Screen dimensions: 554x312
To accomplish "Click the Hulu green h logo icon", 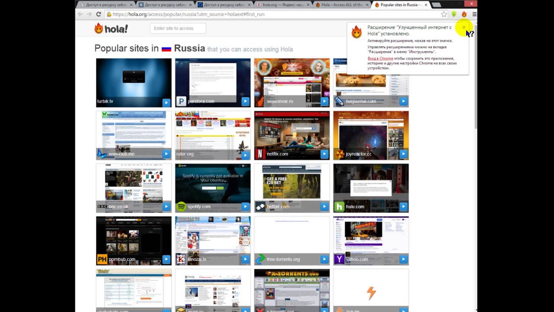I will [x=339, y=207].
